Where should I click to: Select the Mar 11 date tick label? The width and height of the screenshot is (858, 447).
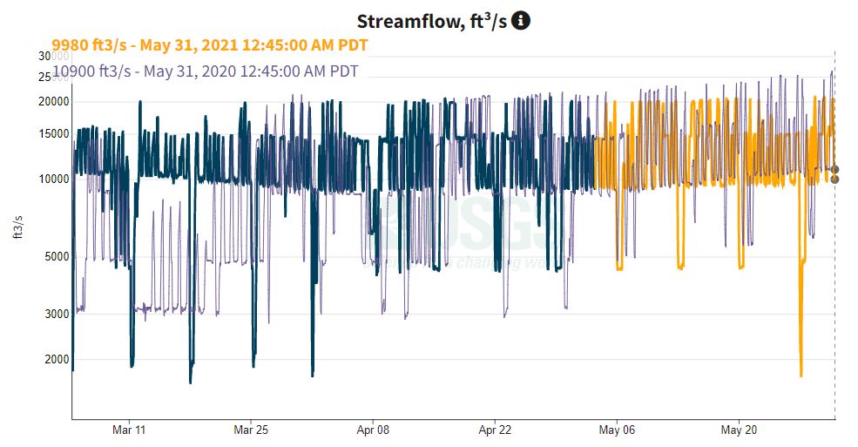coord(128,430)
